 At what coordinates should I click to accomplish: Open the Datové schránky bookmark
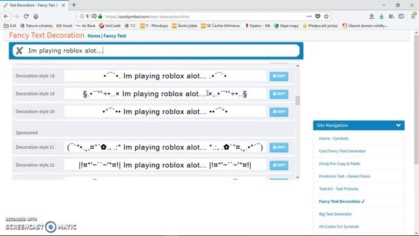[x=37, y=26]
